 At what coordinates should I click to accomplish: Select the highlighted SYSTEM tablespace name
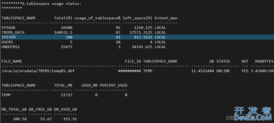8,37
